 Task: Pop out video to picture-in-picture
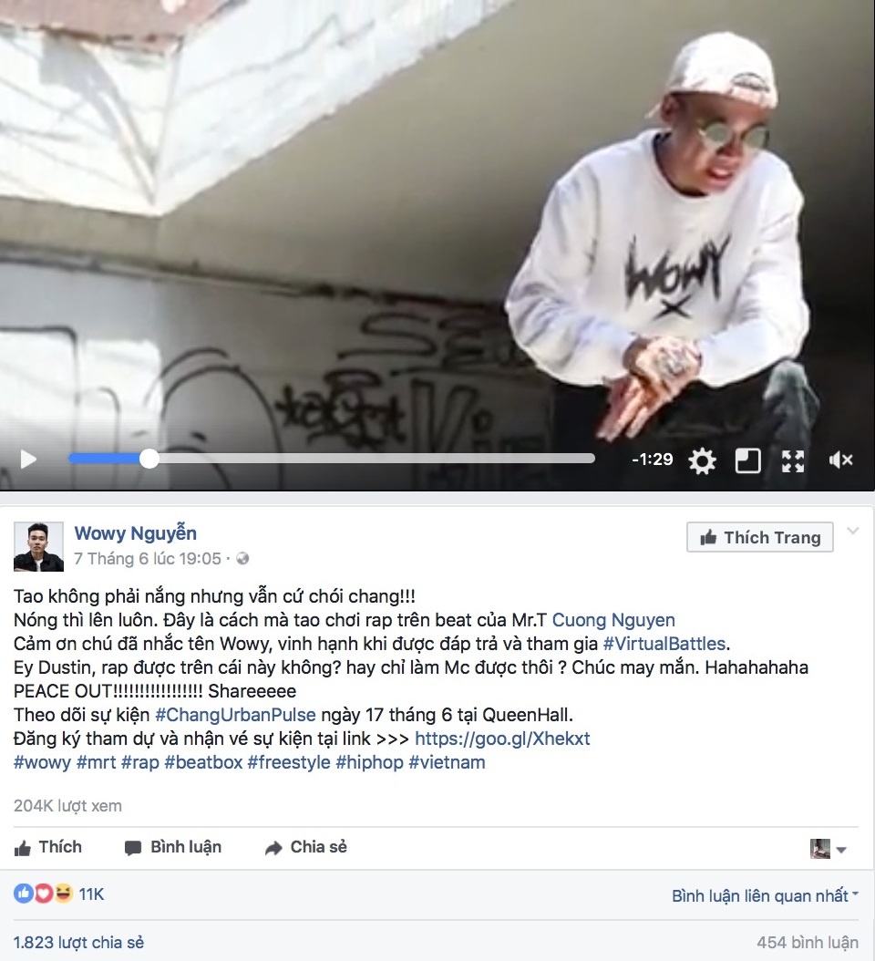747,460
